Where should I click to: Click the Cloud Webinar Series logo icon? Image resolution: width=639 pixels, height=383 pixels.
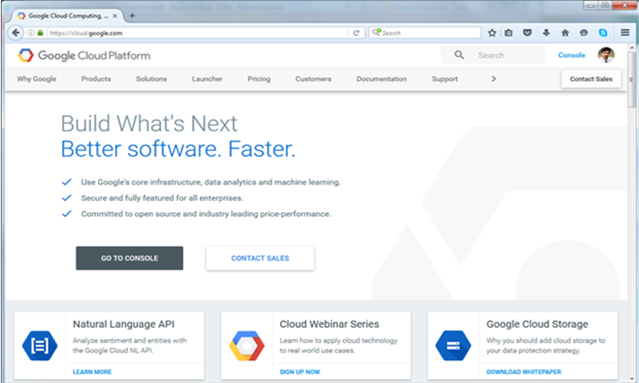click(247, 345)
